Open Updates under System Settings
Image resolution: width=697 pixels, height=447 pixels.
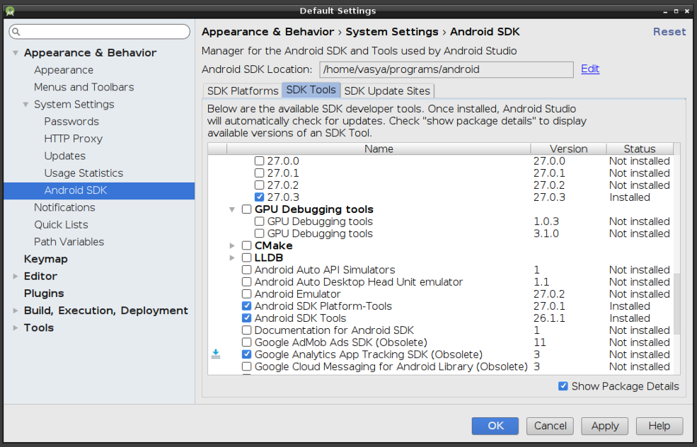point(65,156)
